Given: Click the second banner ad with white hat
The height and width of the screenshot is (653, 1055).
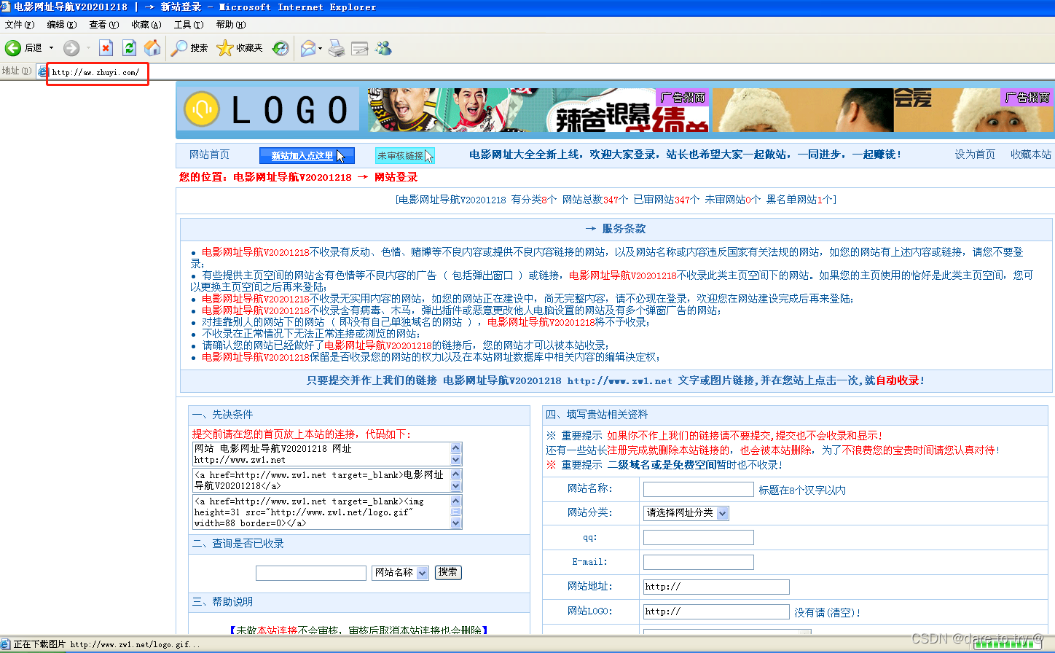Looking at the screenshot, I should [882, 110].
